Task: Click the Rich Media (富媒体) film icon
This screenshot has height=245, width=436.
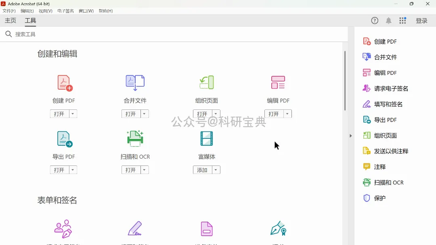Action: [x=207, y=138]
